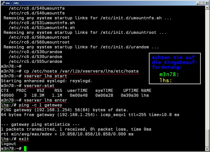Click the yellow 'lhs:' label in the note box
Image resolution: width=210 pixels, height=152 pixels.
pos(166,80)
